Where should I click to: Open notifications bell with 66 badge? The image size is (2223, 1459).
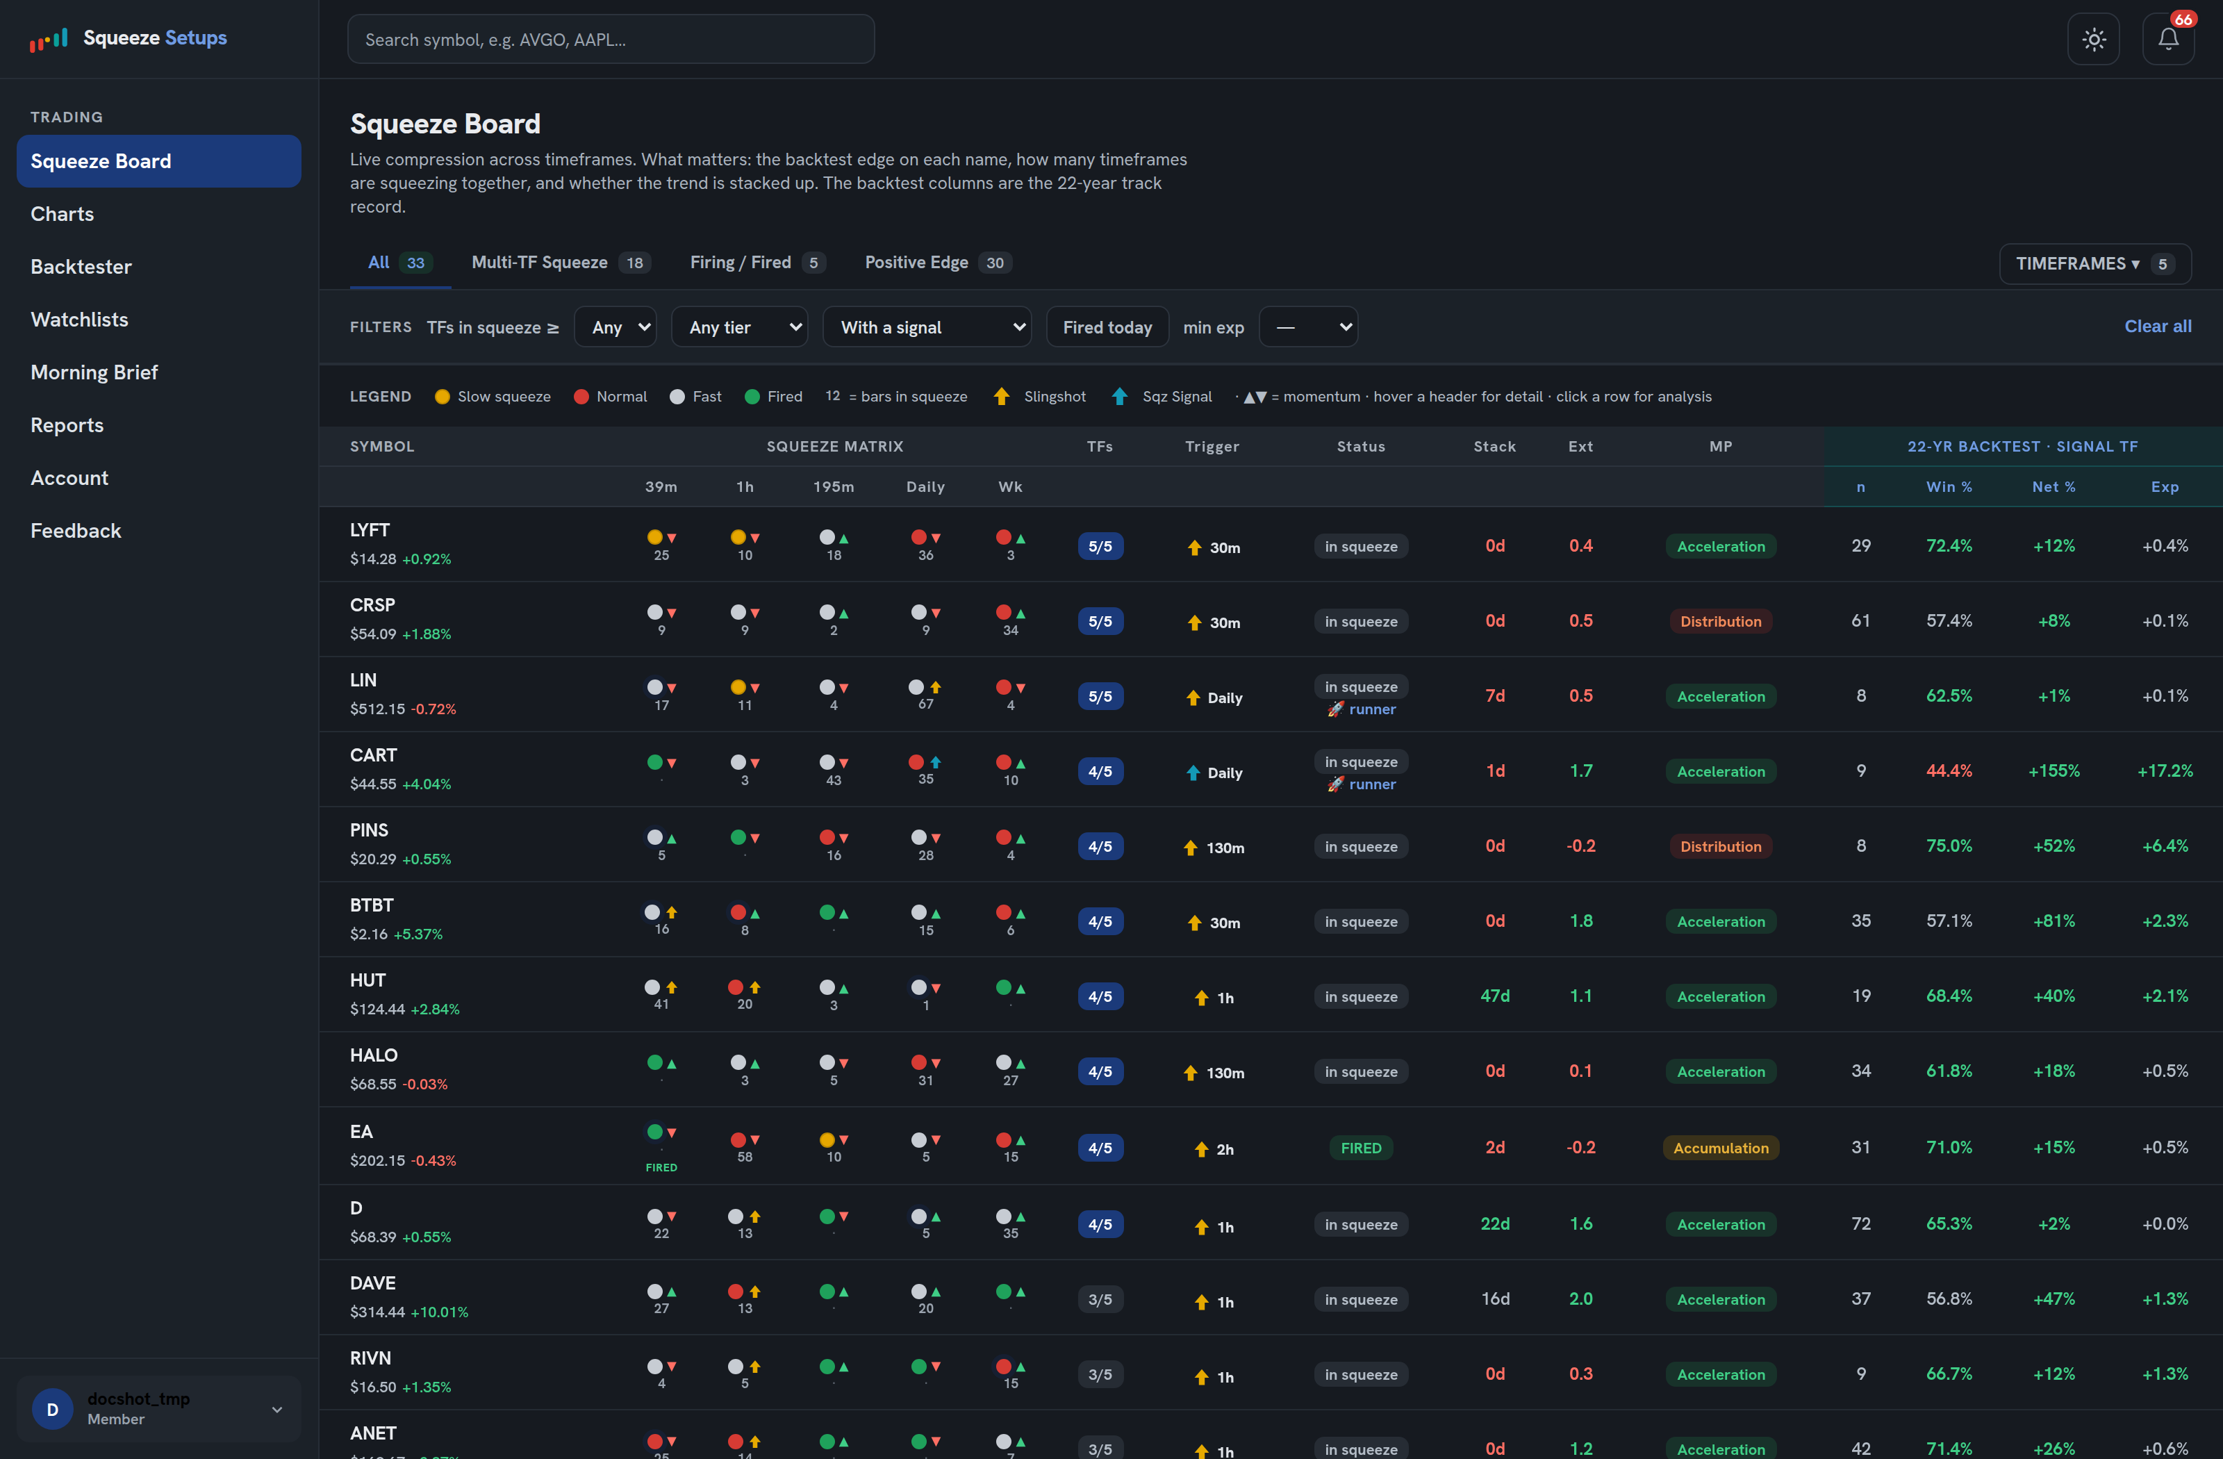(x=2168, y=39)
